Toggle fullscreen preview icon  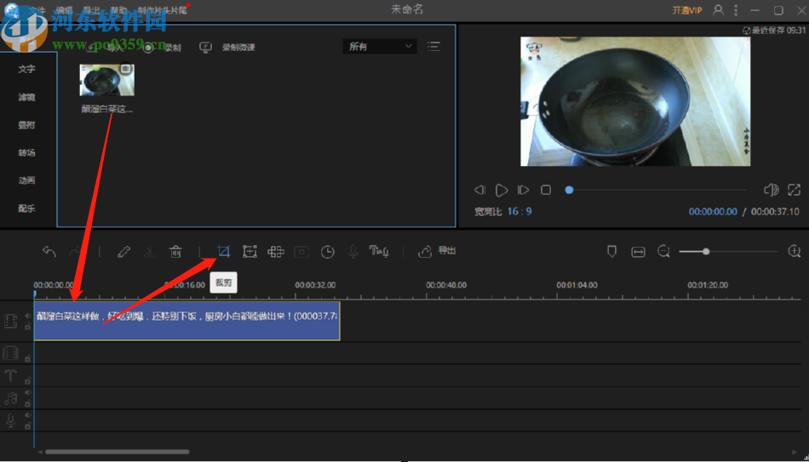click(x=794, y=190)
